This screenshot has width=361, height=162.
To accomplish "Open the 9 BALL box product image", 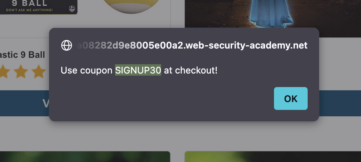I will pyautogui.click(x=39, y=7).
